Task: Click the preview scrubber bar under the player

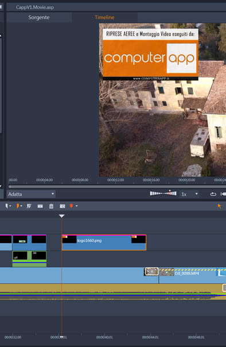Action: pyautogui.click(x=117, y=187)
